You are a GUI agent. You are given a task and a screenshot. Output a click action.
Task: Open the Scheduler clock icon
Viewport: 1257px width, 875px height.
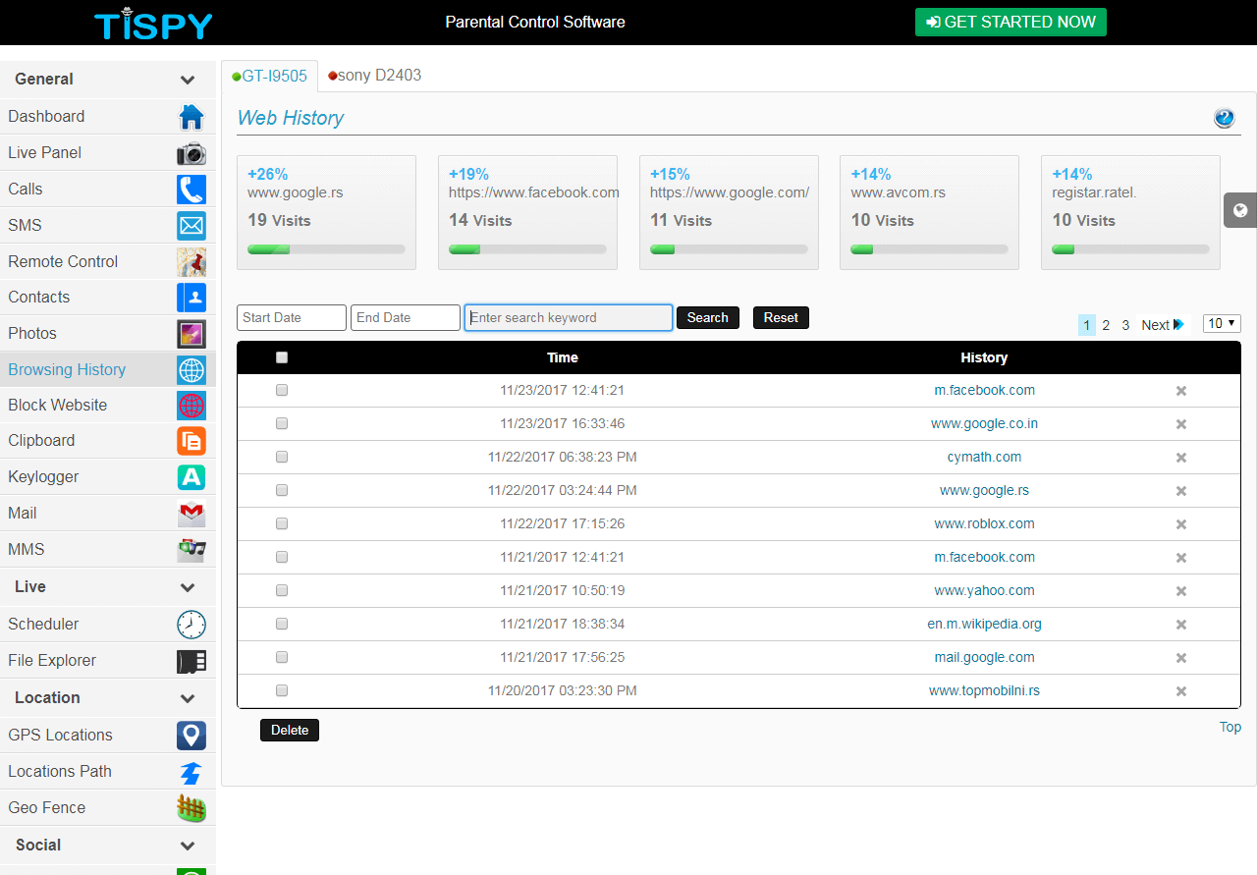[x=191, y=625]
